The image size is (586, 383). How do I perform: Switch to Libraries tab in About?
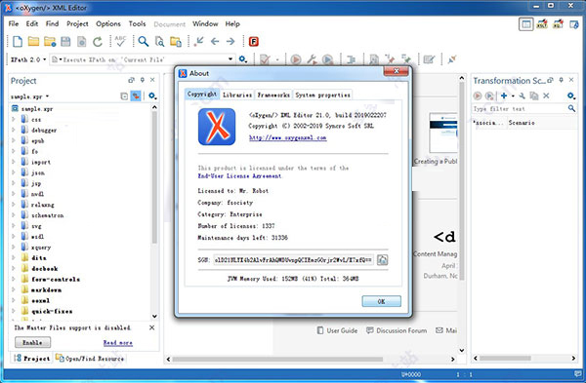pos(237,96)
